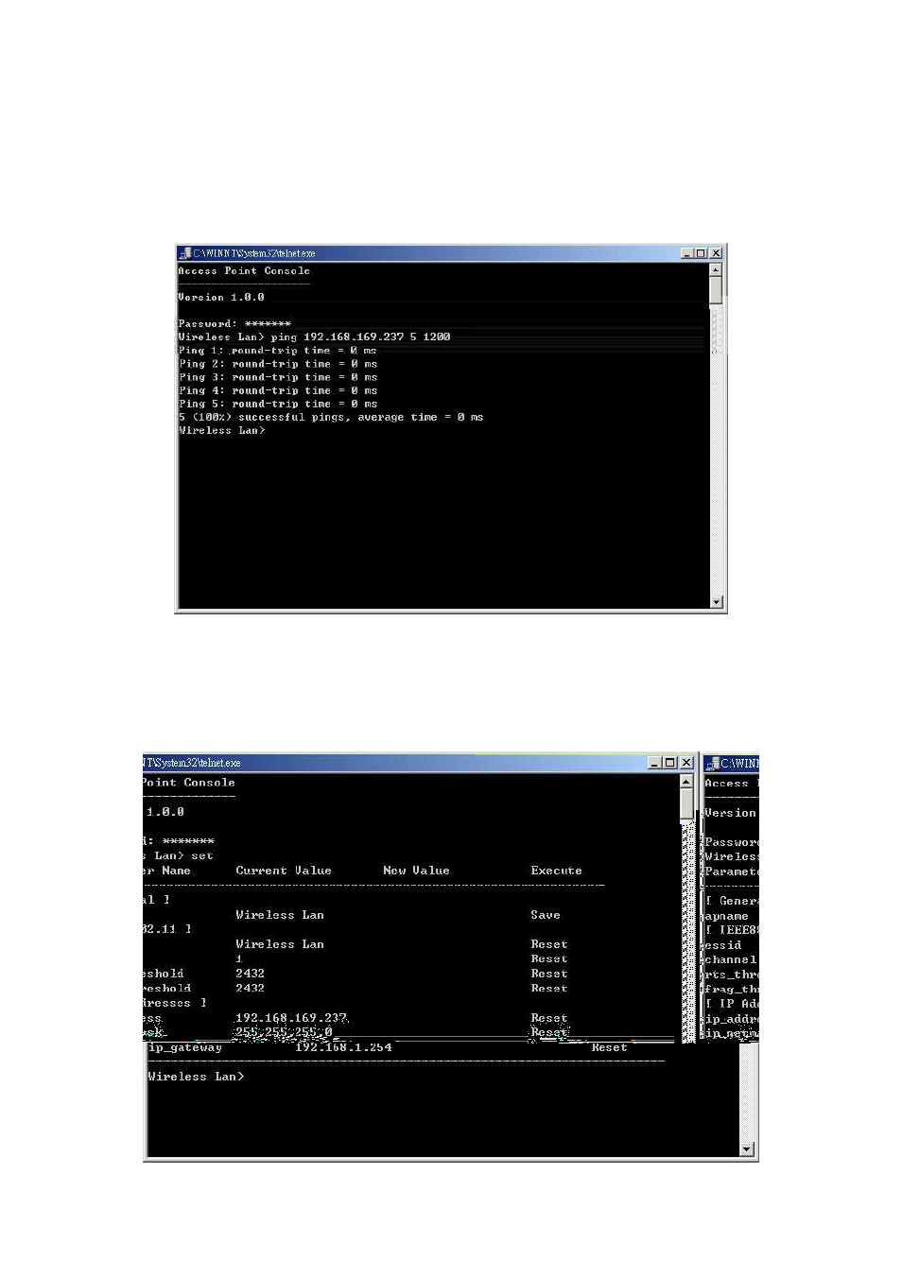The width and height of the screenshot is (902, 1277).
Task: Click the 'Wireless Lan>' prompt below the ping summary
Action: point(222,430)
